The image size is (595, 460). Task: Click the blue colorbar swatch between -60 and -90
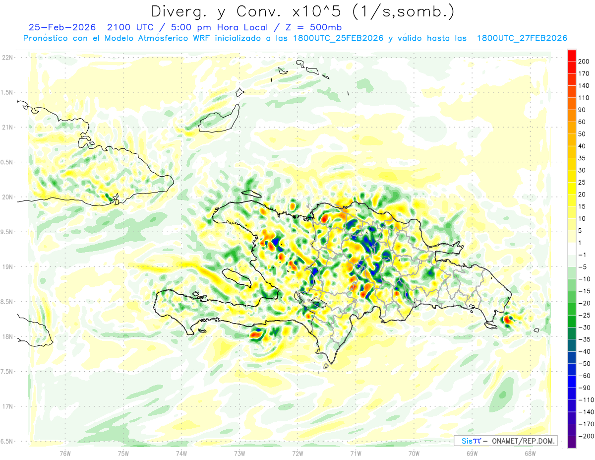[572, 382]
